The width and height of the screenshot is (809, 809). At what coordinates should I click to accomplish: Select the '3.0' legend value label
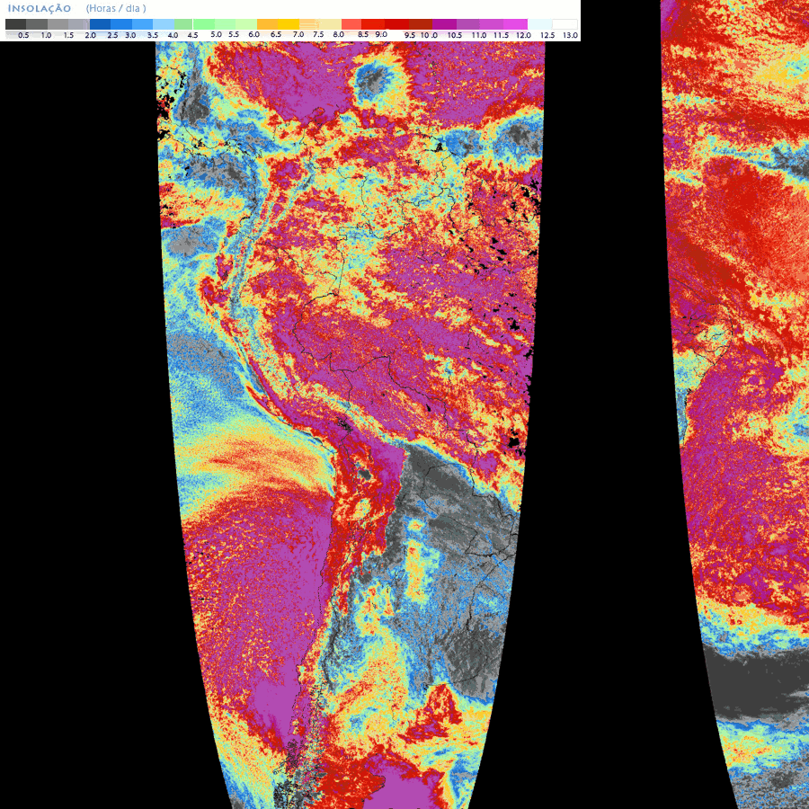[x=130, y=35]
